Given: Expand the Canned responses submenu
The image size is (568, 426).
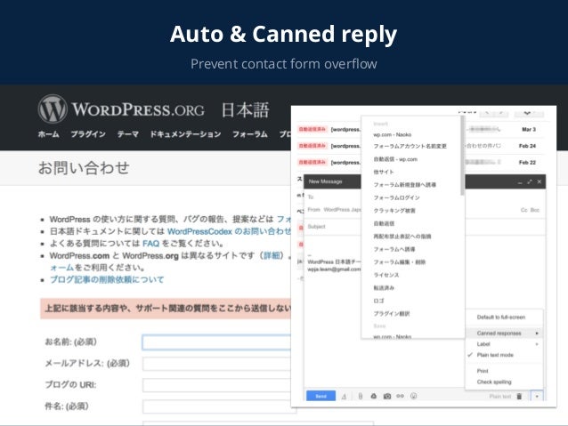Looking at the screenshot, I should pyautogui.click(x=504, y=333).
